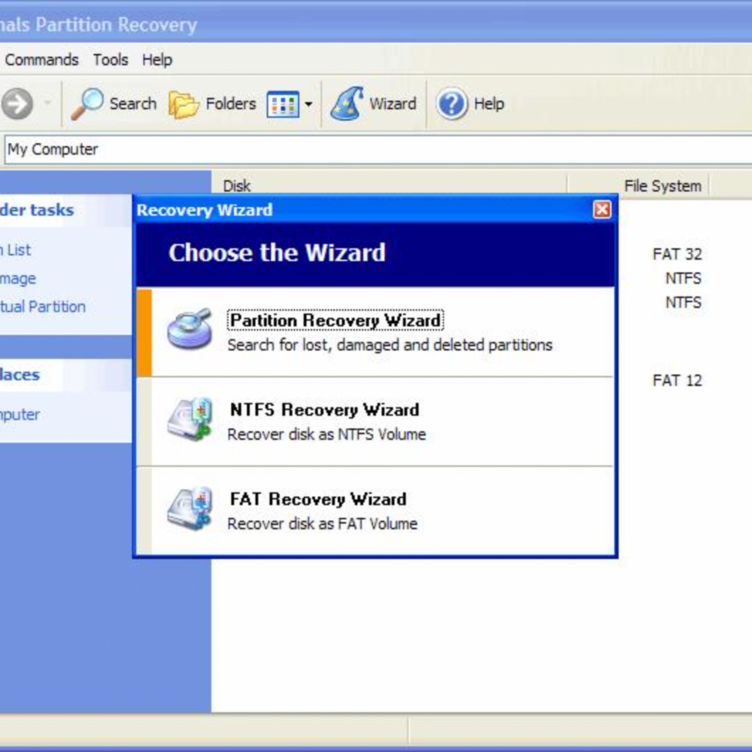Click the Partition Recovery Wizard disk icon
This screenshot has width=752, height=752.
(189, 329)
